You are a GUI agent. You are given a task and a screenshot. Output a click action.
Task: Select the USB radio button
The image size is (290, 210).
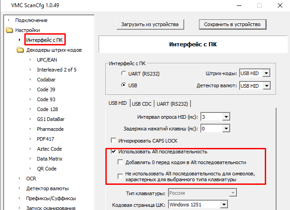point(123,85)
